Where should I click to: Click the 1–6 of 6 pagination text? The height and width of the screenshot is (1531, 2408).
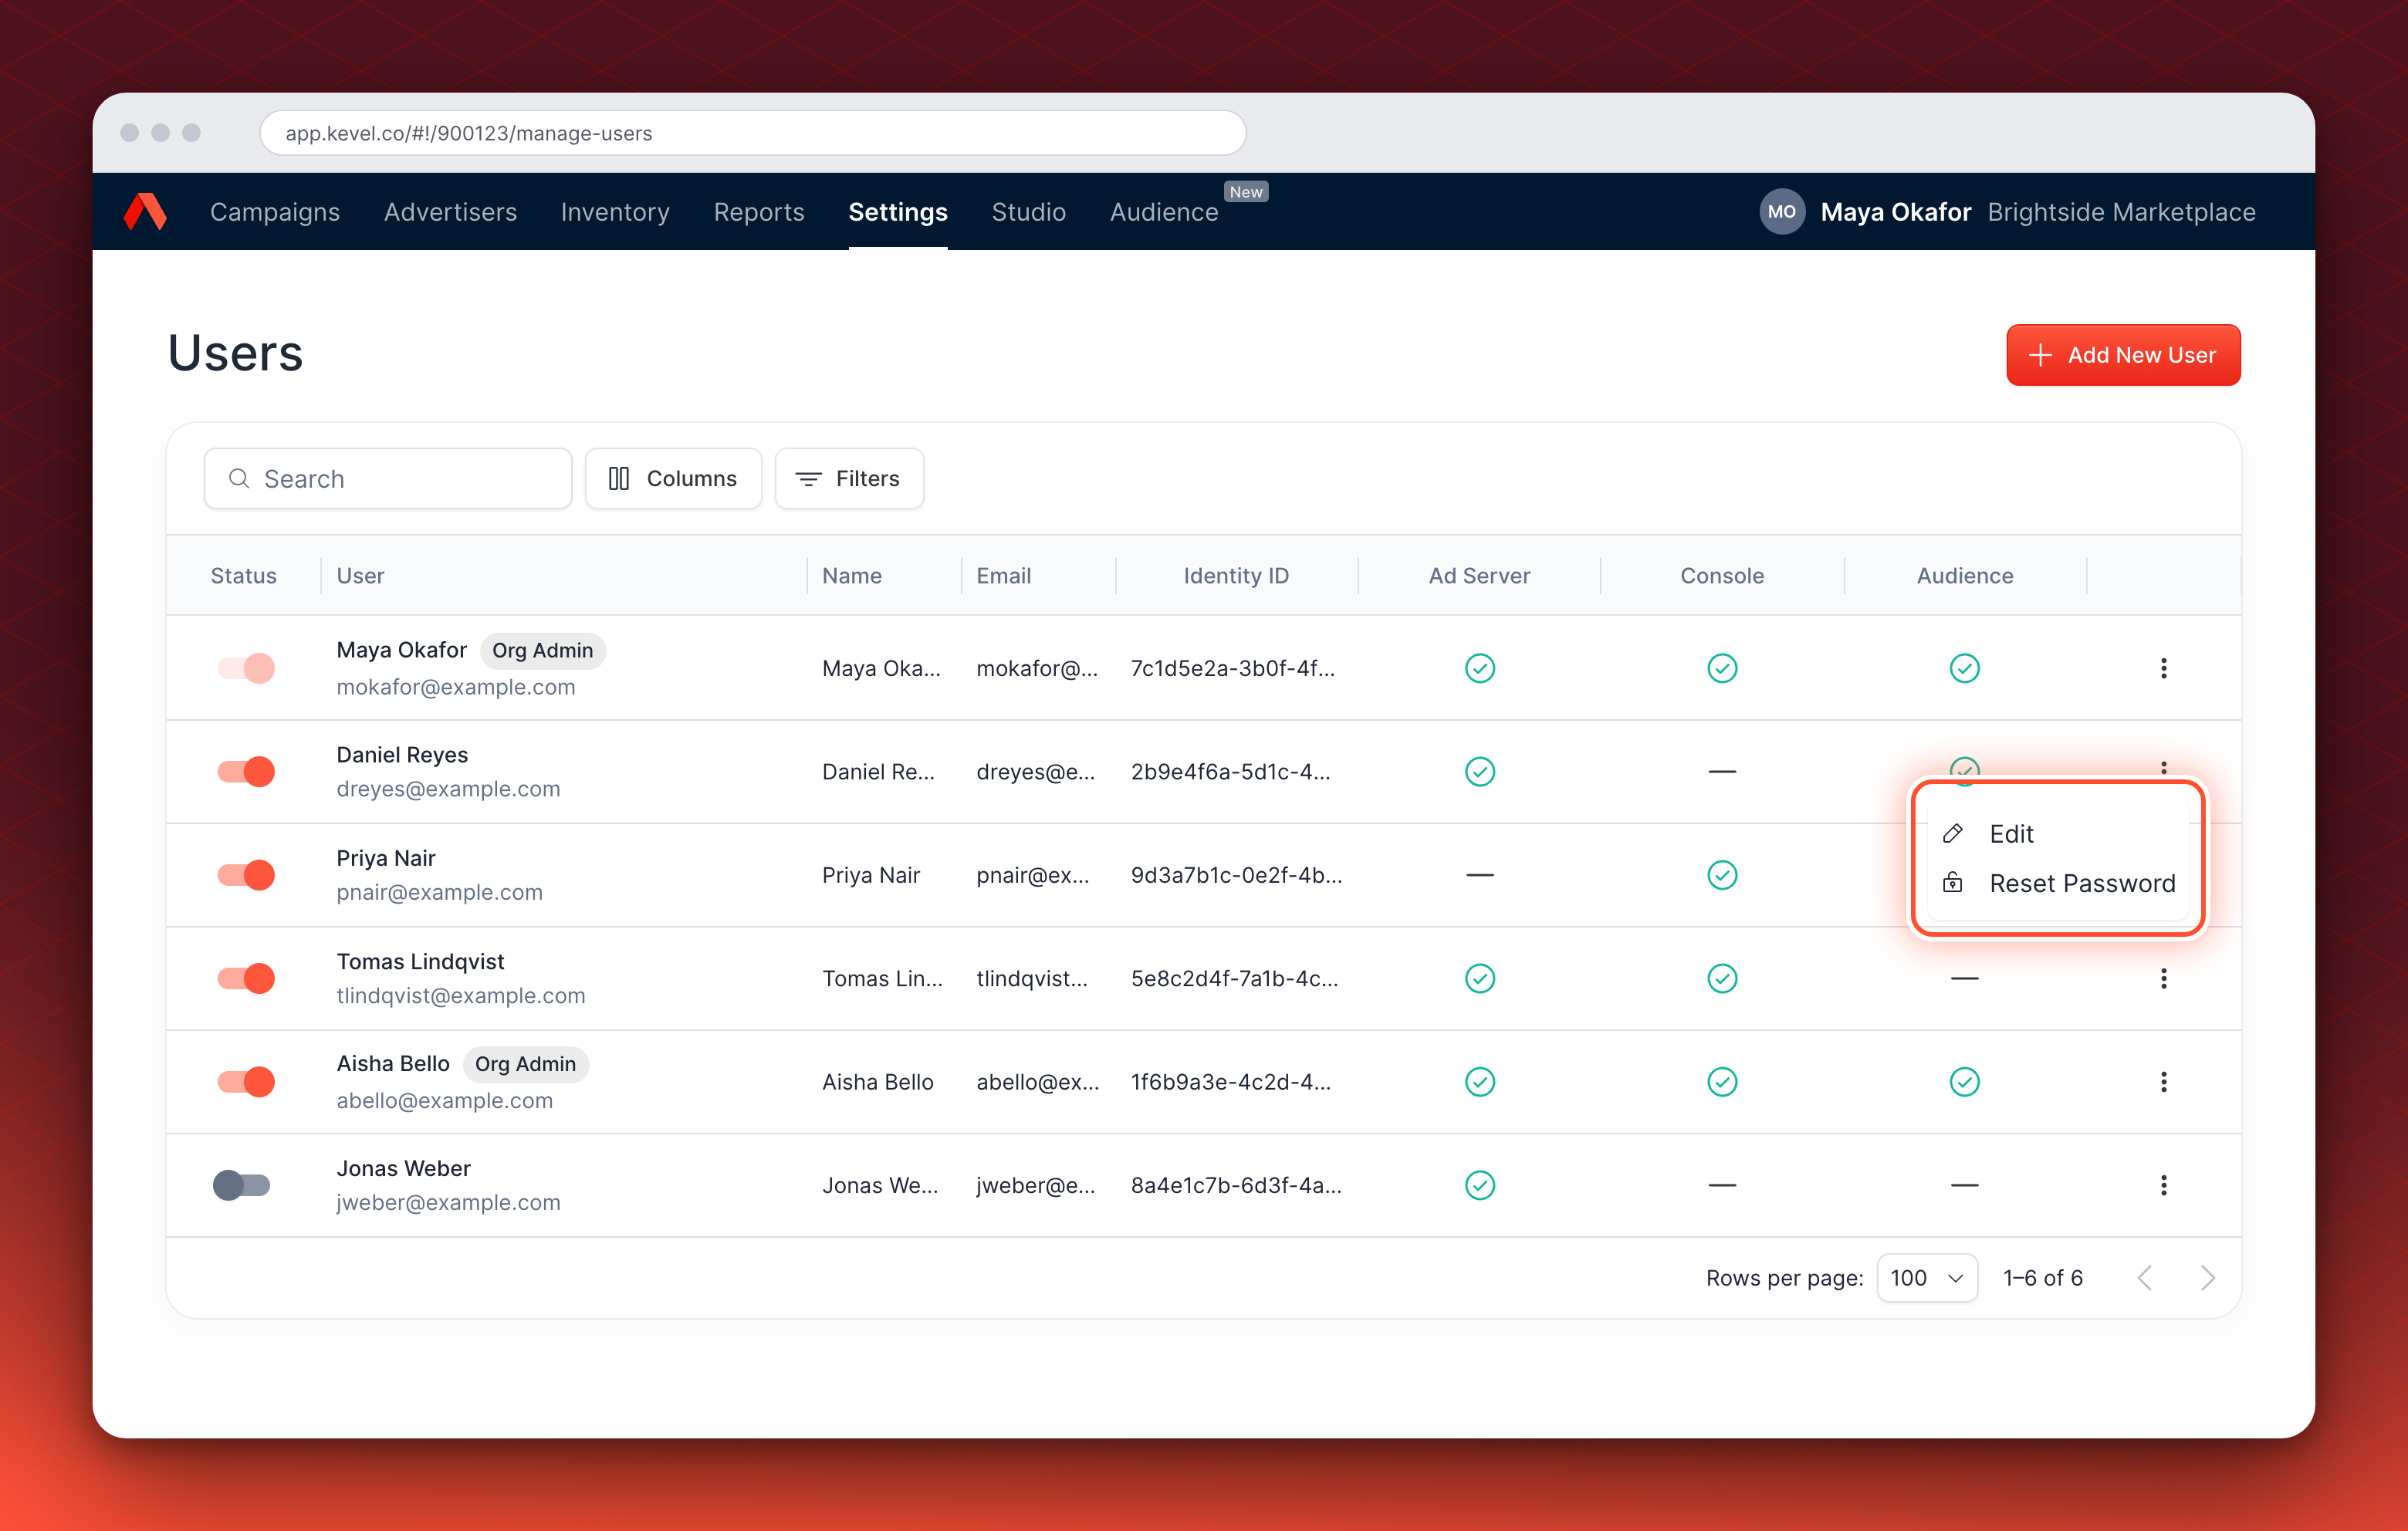pyautogui.click(x=2043, y=1278)
